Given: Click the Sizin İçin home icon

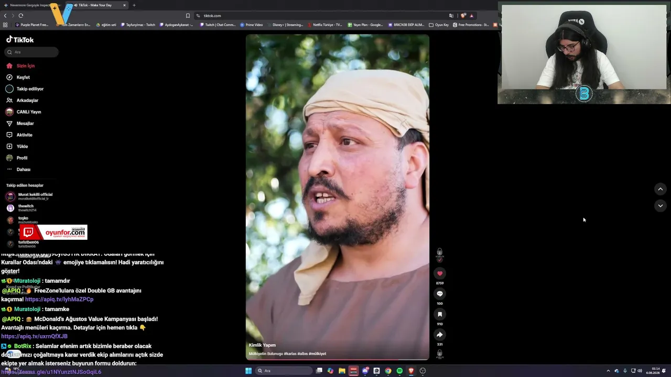Looking at the screenshot, I should [x=9, y=66].
